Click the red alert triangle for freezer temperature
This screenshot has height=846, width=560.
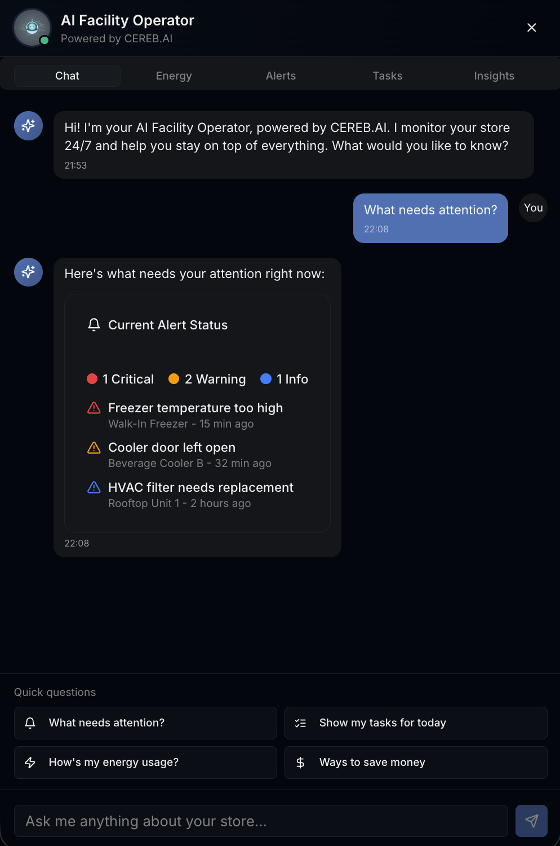94,408
